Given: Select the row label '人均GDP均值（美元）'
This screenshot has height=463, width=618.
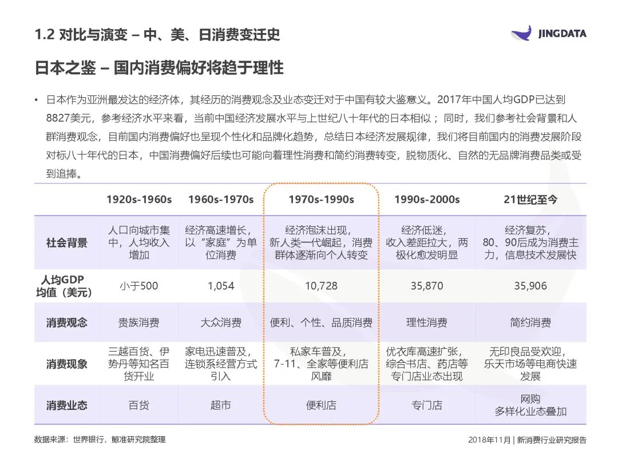Looking at the screenshot, I should [x=64, y=286].
